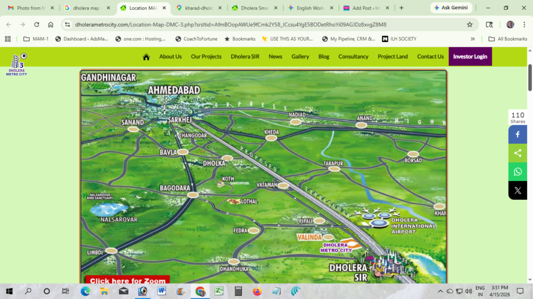Open a new browser tab
The height and width of the screenshot is (299, 533).
[401, 8]
